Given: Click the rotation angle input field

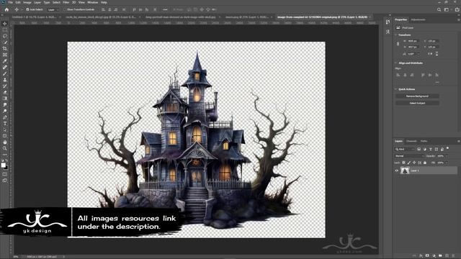Looking at the screenshot, I should (x=412, y=54).
